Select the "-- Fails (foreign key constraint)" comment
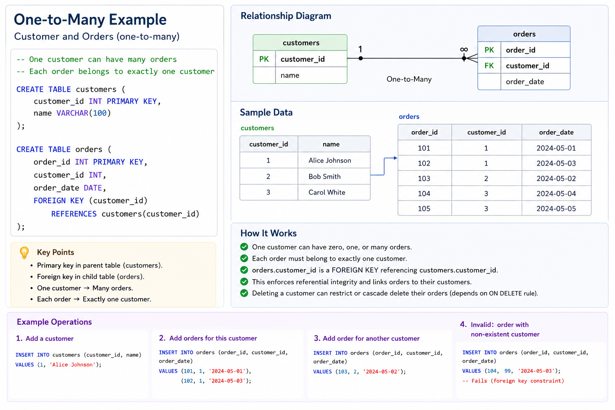The height and width of the screenshot is (410, 615). (513, 381)
